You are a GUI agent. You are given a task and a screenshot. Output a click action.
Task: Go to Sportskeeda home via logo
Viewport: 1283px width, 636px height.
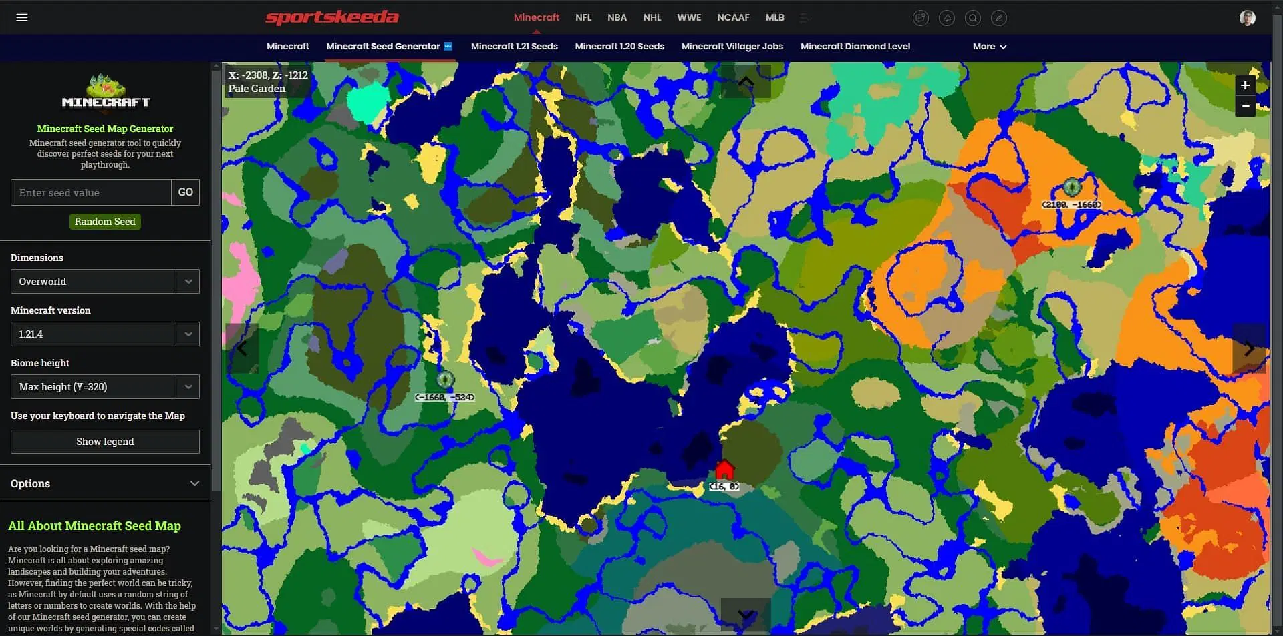332,17
